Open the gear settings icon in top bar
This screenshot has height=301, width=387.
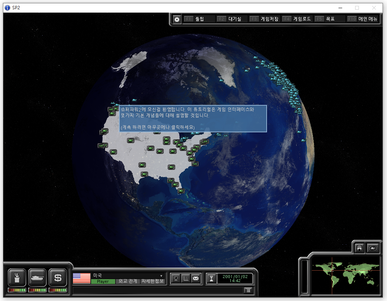177,19
